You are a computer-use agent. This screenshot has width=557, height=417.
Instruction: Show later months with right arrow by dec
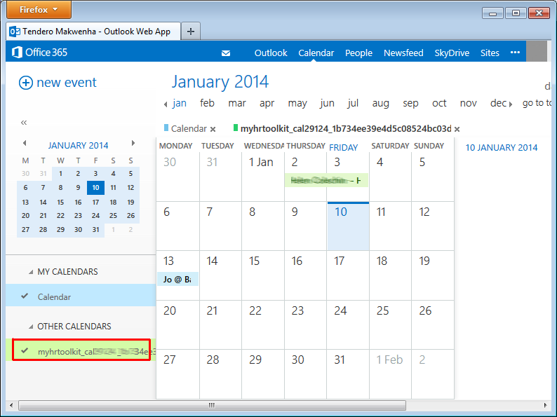tap(511, 104)
